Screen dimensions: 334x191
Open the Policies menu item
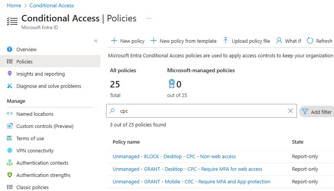(24, 62)
